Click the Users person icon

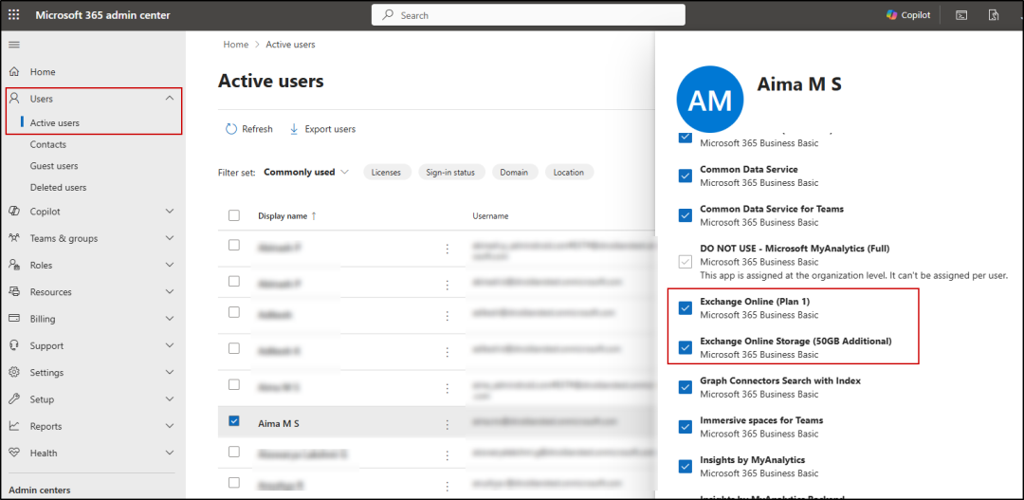(14, 99)
